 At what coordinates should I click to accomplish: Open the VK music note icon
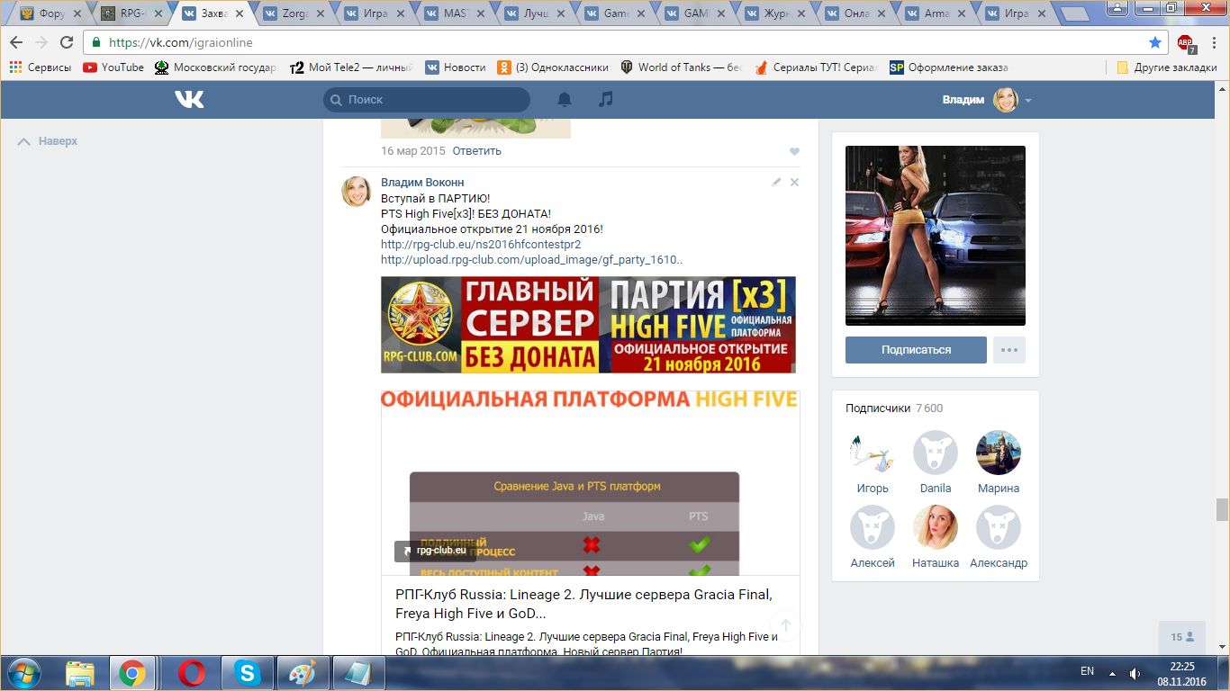tap(606, 99)
